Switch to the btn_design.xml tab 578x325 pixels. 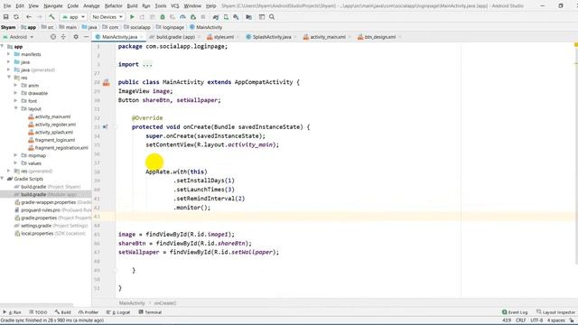379,37
